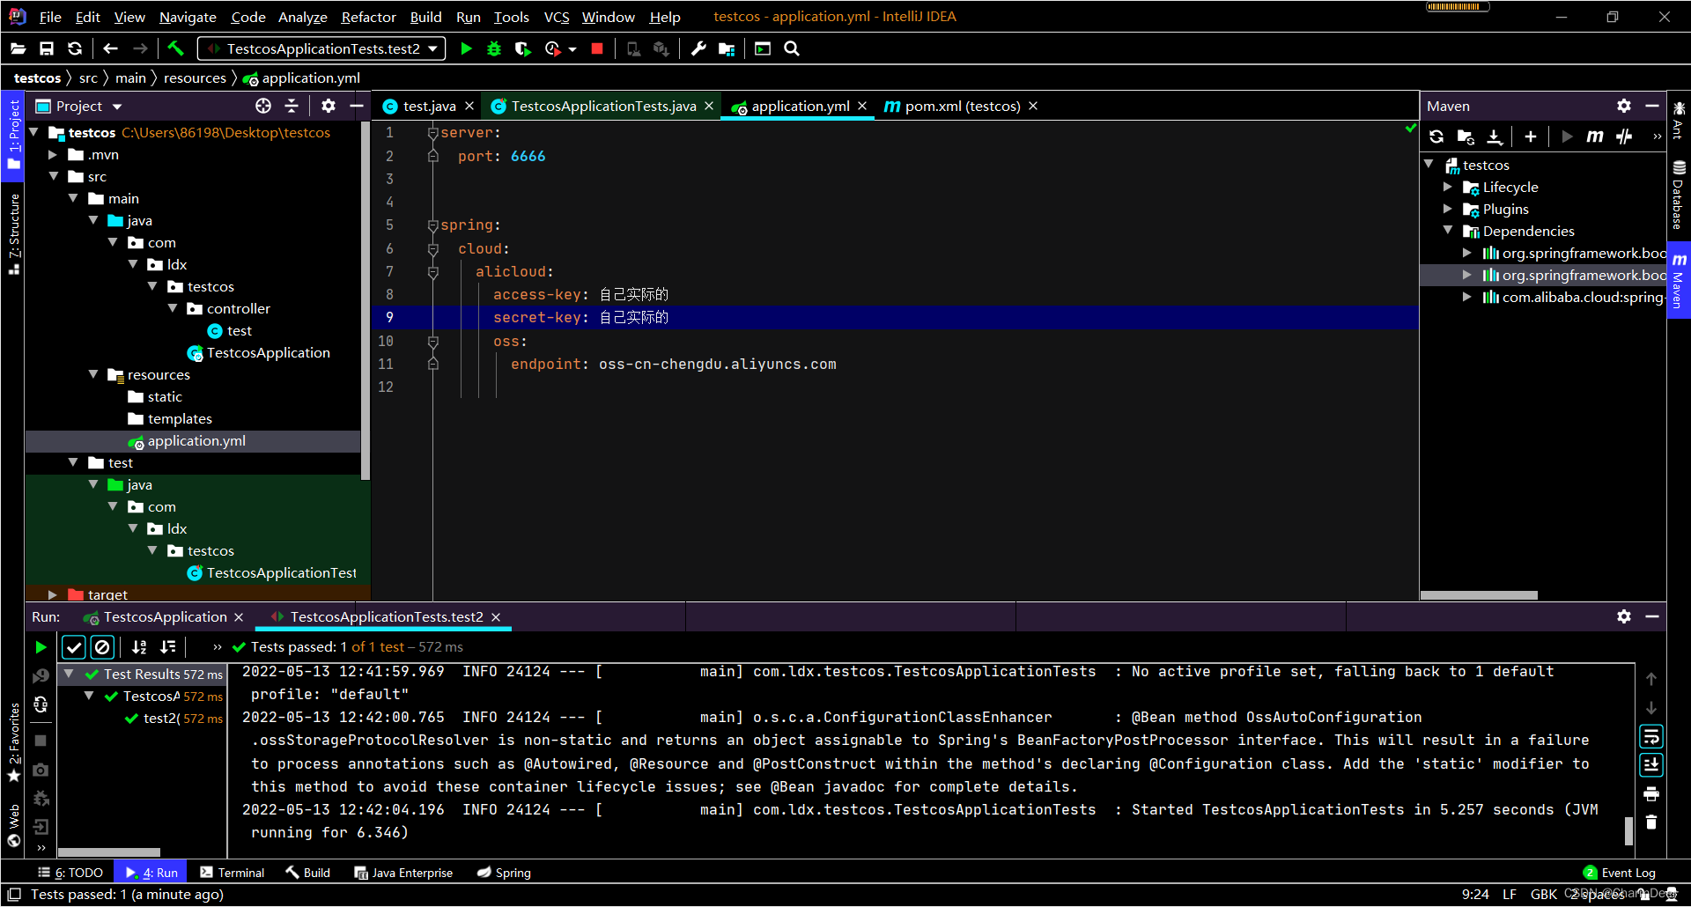Open the Analyze menu
Image resolution: width=1691 pixels, height=907 pixels.
coord(302,17)
